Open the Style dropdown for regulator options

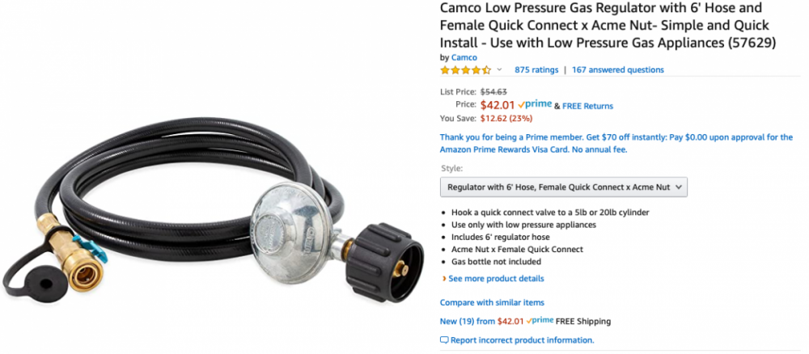click(x=563, y=187)
